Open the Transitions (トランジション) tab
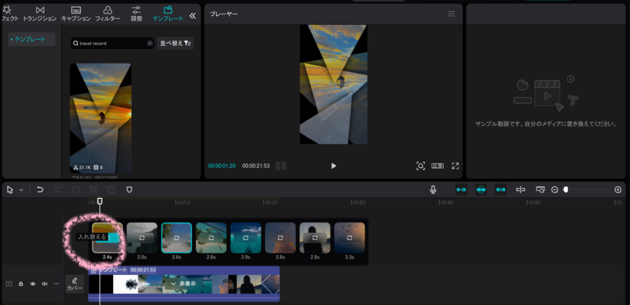The height and width of the screenshot is (305, 630). pos(39,14)
